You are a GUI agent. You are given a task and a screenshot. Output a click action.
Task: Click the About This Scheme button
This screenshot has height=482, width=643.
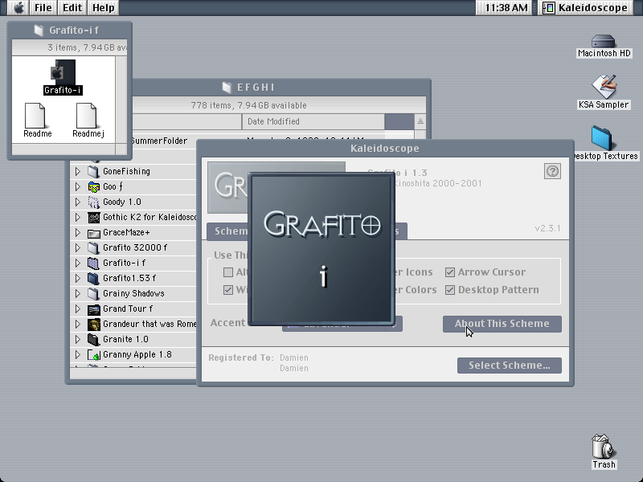click(x=502, y=324)
